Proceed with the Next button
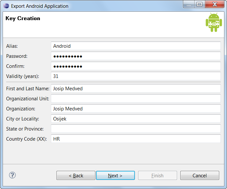 115,175
